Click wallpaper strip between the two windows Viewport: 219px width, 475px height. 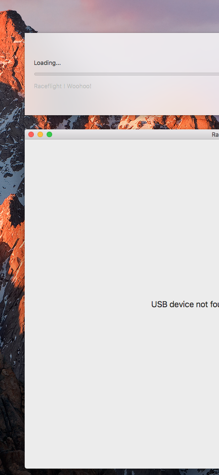(121, 122)
